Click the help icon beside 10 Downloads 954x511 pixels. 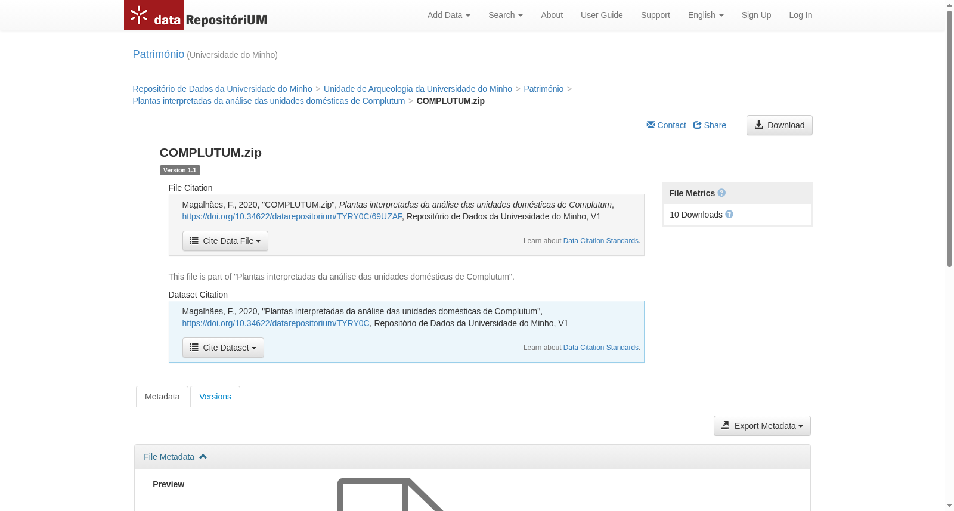click(x=729, y=214)
